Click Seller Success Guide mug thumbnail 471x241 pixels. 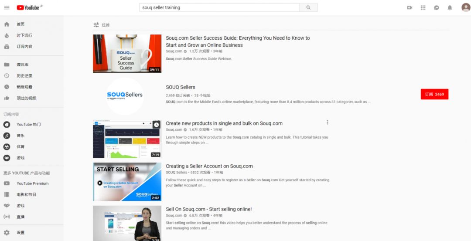point(127,54)
